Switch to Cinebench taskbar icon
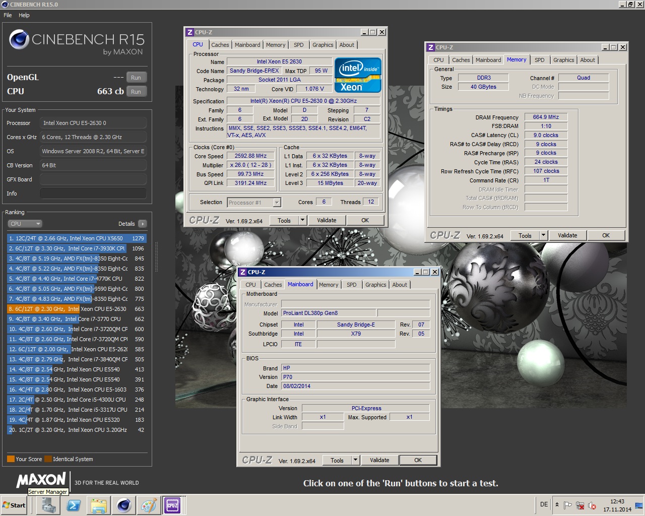The height and width of the screenshot is (516, 645). point(124,505)
